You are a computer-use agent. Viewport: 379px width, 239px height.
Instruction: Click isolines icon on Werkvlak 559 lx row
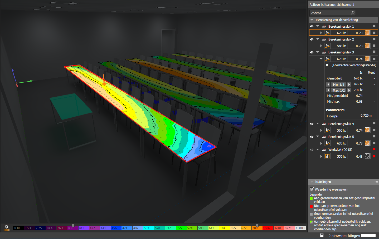367,156
